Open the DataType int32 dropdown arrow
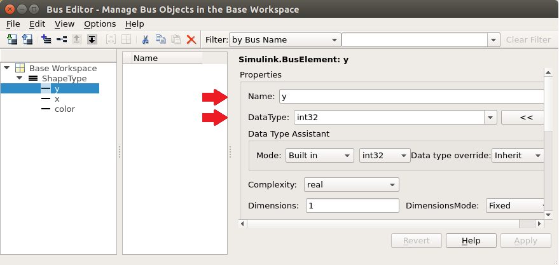This screenshot has height=265, width=559. (490, 117)
